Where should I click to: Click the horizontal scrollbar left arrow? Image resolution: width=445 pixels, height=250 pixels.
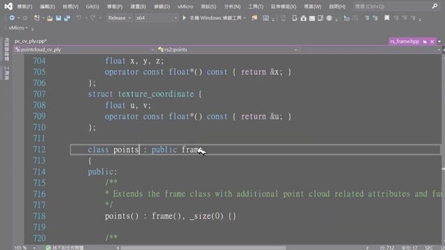(118, 248)
